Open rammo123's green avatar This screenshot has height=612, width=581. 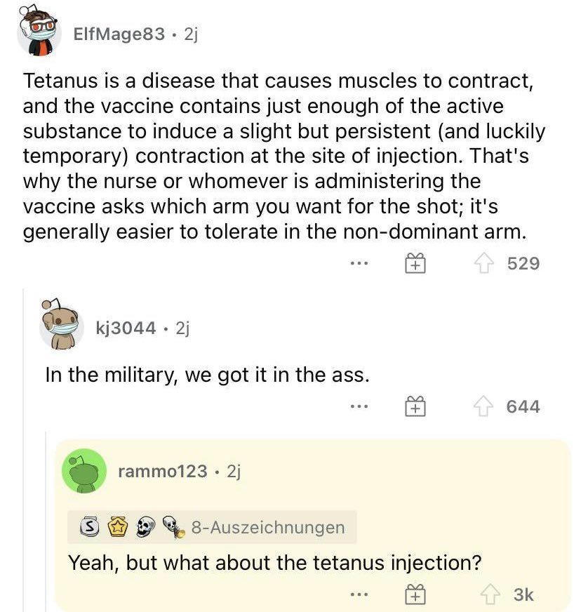pyautogui.click(x=84, y=471)
